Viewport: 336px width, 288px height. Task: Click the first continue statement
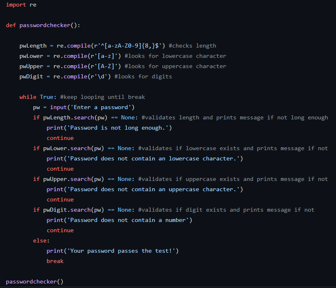[x=60, y=138]
